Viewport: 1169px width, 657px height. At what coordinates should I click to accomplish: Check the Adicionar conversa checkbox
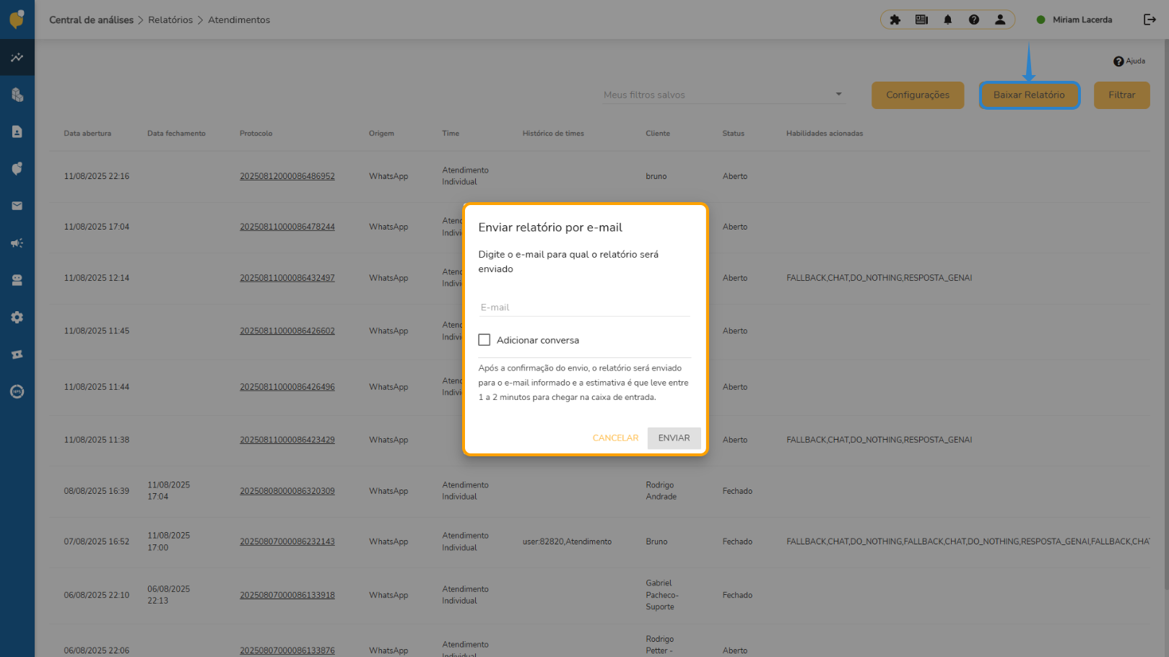pyautogui.click(x=484, y=340)
